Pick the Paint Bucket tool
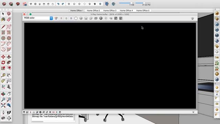 click(3, 19)
